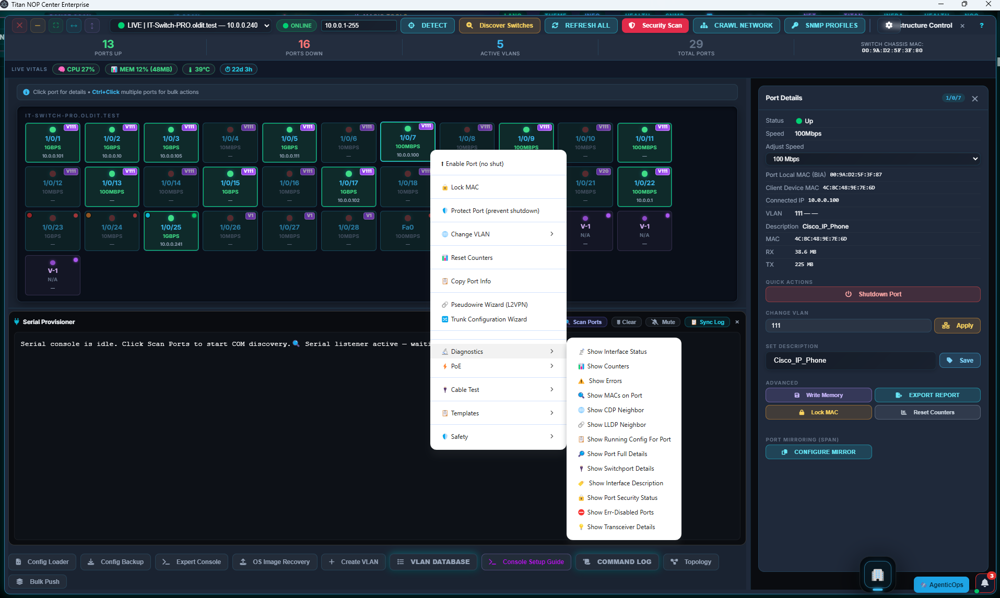Click the clipboard icon for Copy Port Info
The width and height of the screenshot is (1000, 598).
coord(445,281)
